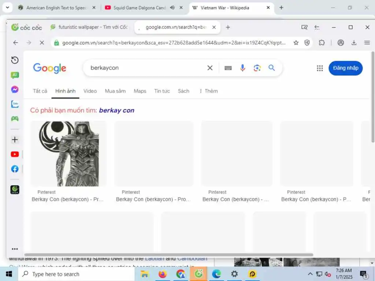The width and height of the screenshot is (375, 281).
Task: Select Sách search filter
Action: point(183,91)
